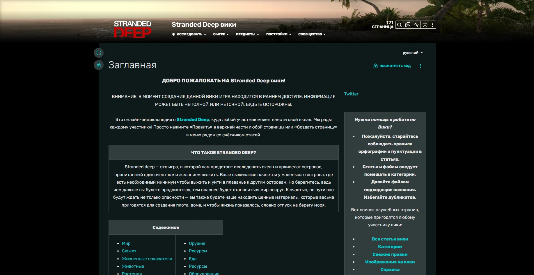
Task: Expand the ПРЕДМЕТЫ menu
Action: pyautogui.click(x=247, y=34)
